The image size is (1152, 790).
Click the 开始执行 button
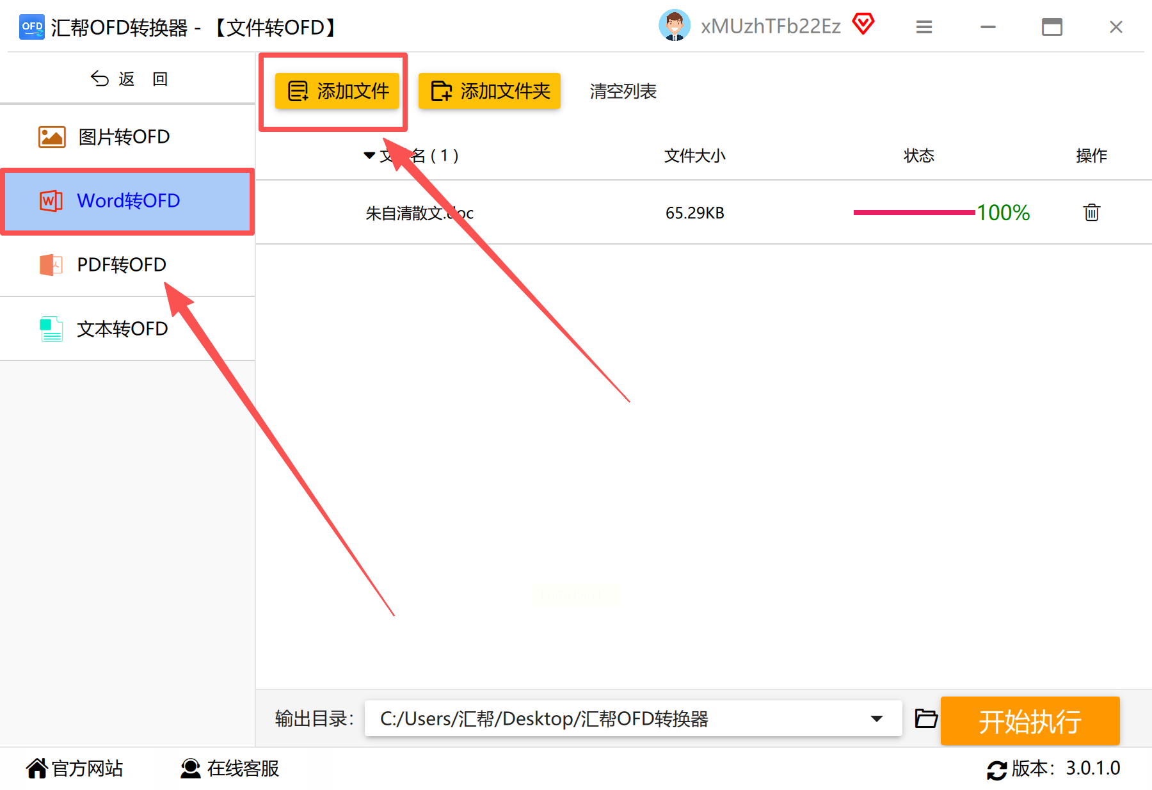(x=1030, y=721)
